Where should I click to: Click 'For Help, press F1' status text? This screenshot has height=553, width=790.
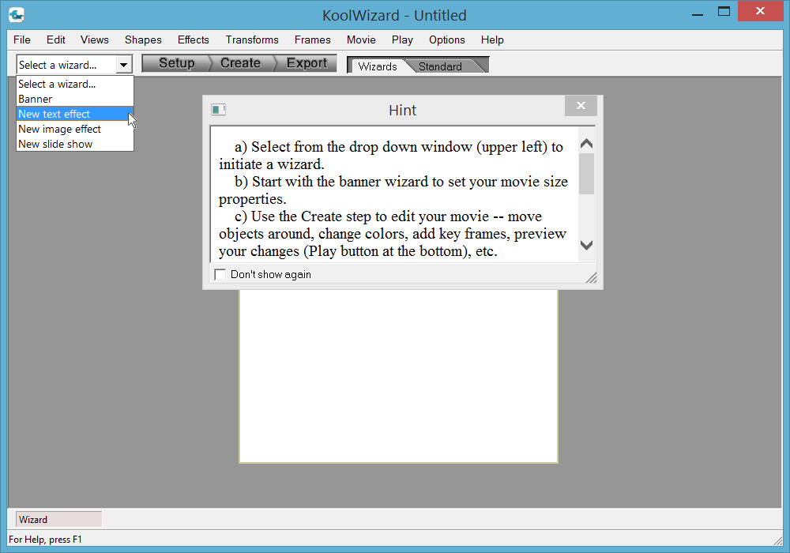point(45,540)
